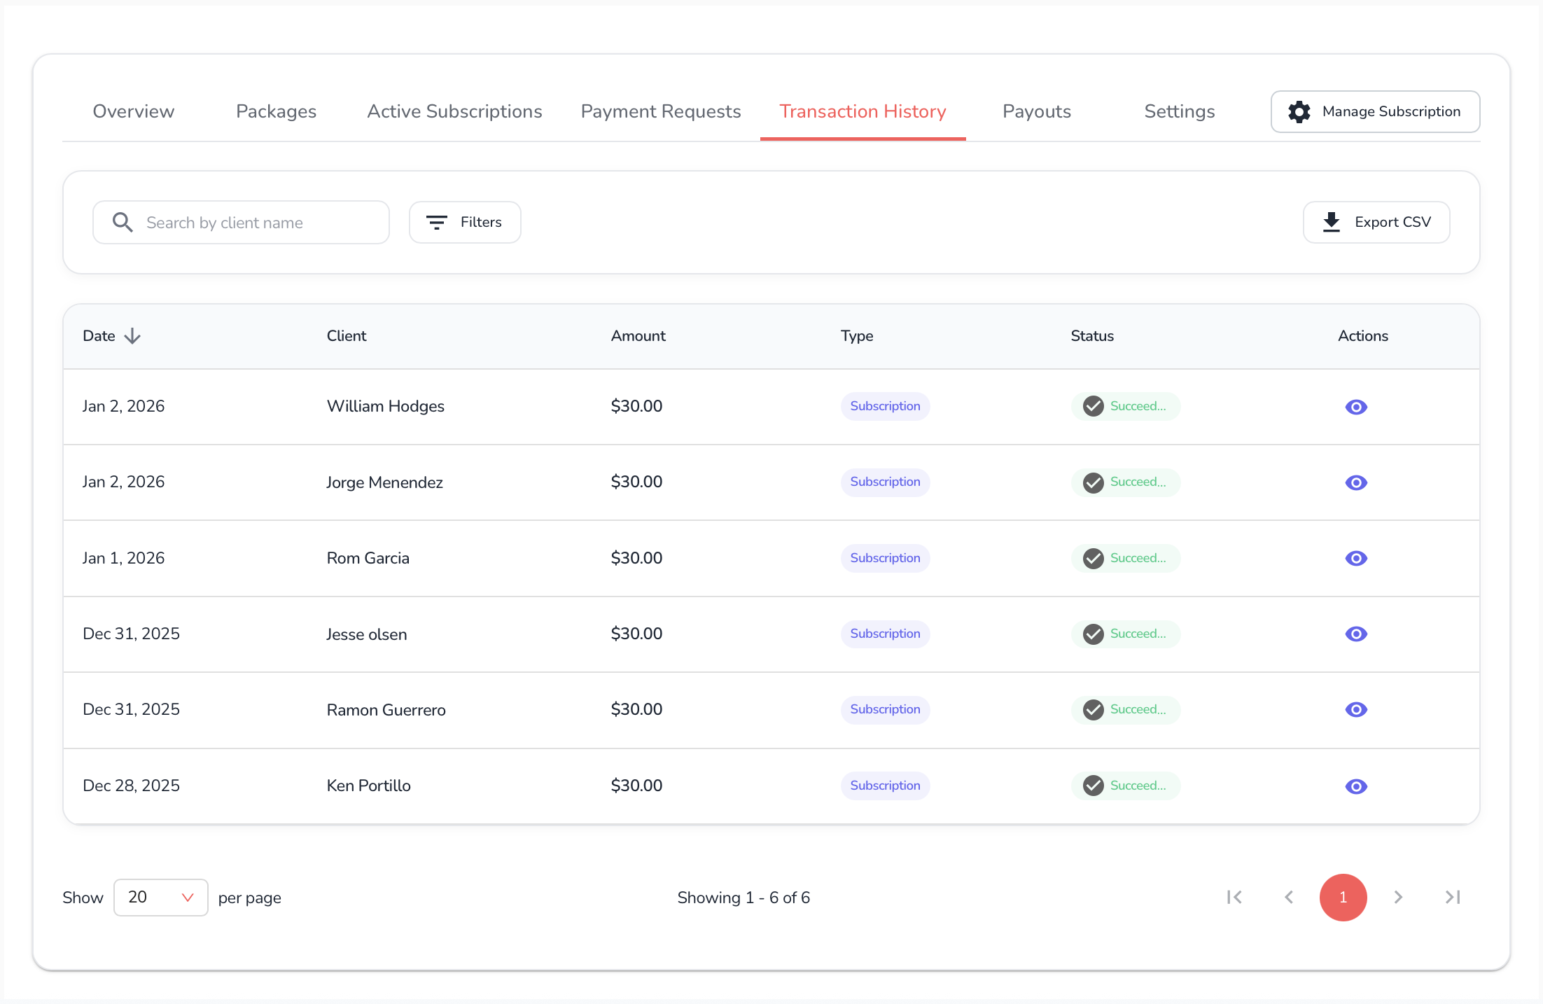Click the download icon on Export CSV
Screen dimensions: 1543x1004
1331,221
